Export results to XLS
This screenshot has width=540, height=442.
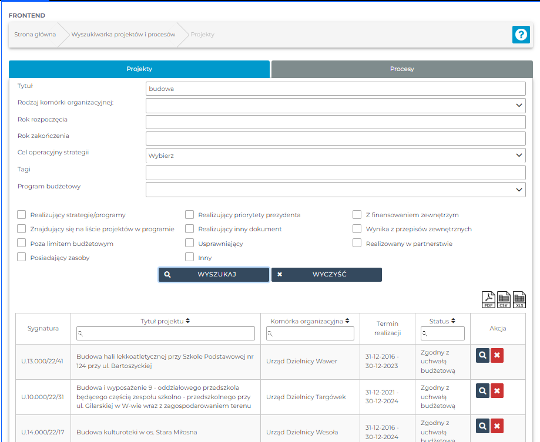(519, 299)
